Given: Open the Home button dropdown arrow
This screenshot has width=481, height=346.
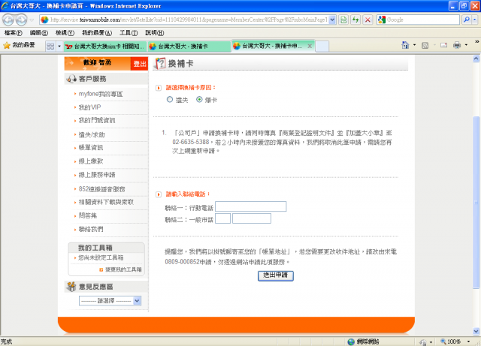Looking at the screenshot, I should point(414,45).
